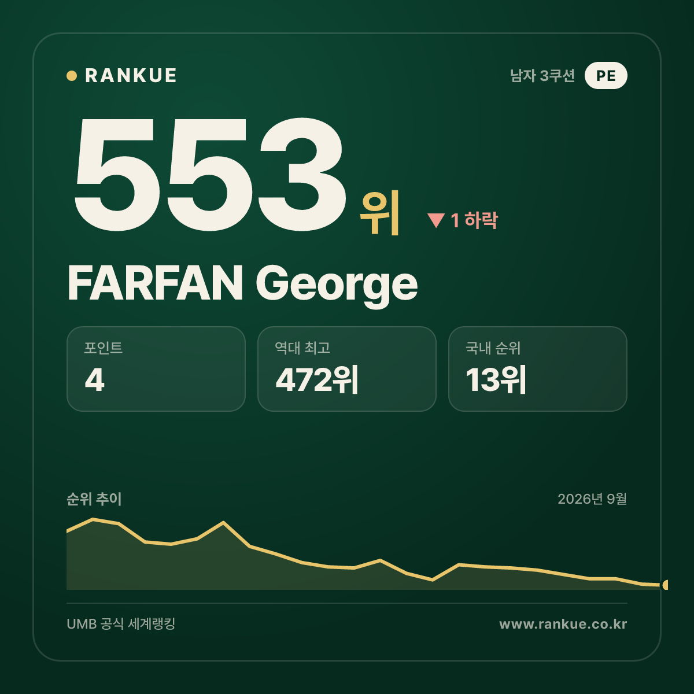
Task: Click the 순위 추이 chart heading
Action: pyautogui.click(x=94, y=499)
